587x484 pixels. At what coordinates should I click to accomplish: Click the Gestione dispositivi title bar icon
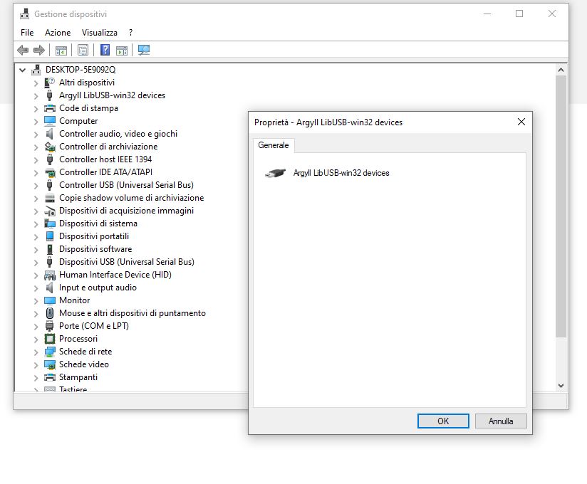pos(25,14)
